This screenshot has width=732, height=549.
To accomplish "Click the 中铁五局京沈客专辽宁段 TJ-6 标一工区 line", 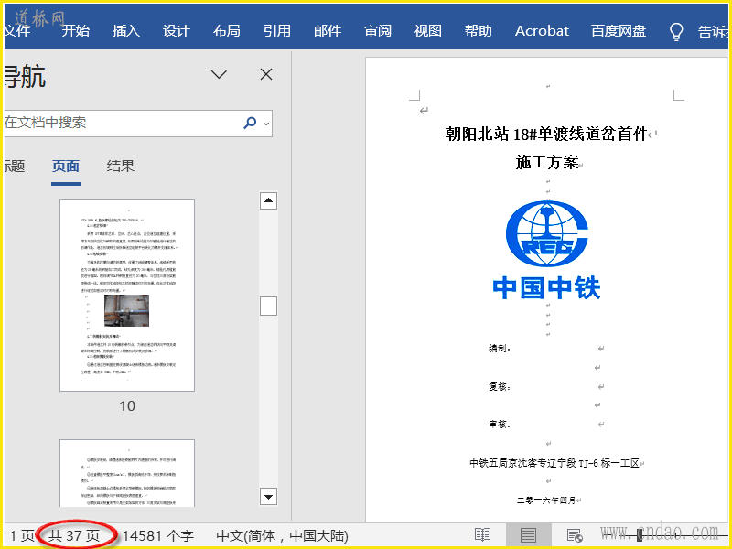I will pyautogui.click(x=554, y=463).
